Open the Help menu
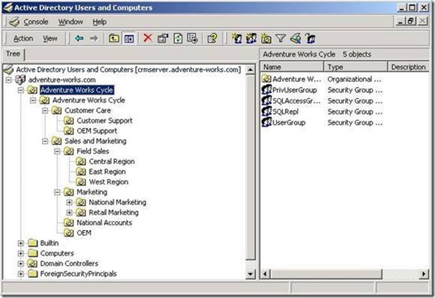The height and width of the screenshot is (298, 435). (99, 22)
